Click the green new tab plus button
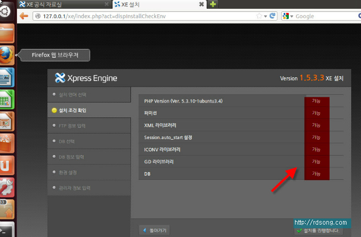Viewport: 361px width, 237px height. 212,5
